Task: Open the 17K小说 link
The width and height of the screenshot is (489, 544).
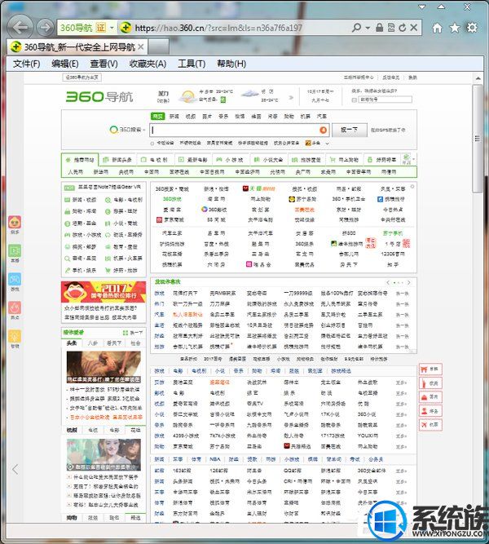Action: click(x=329, y=414)
